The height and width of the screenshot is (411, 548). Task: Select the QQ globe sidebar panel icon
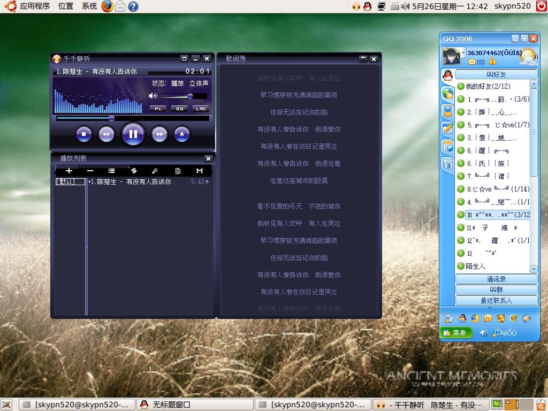tap(448, 93)
